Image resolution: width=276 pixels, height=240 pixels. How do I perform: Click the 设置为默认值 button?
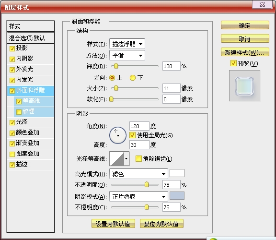(113, 224)
